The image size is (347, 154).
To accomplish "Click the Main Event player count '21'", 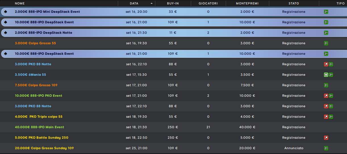I will pos(208,127).
